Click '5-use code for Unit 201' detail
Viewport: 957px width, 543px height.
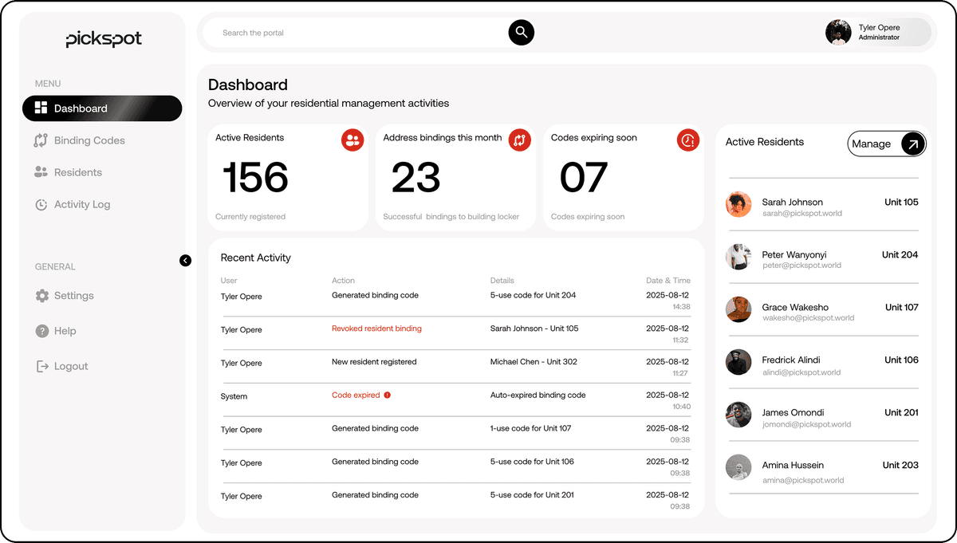[532, 495]
